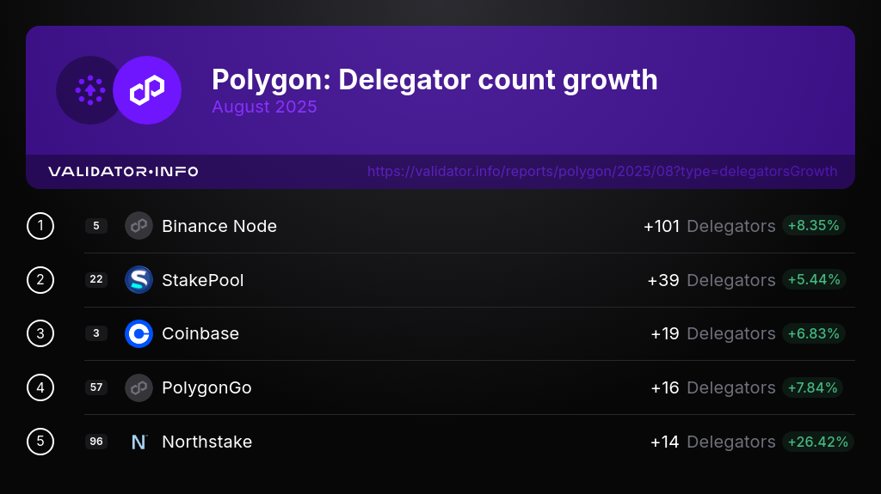The height and width of the screenshot is (494, 881).
Task: Click the position 22 badge beside StakePool
Action: [96, 280]
